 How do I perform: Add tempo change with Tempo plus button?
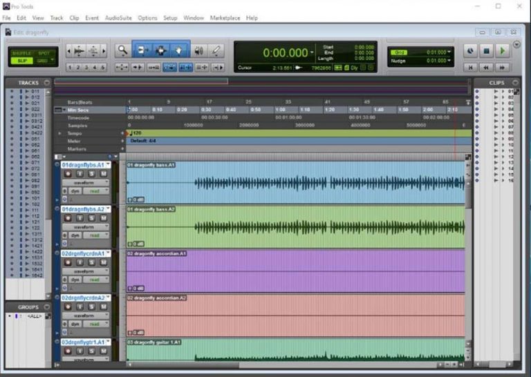pyautogui.click(x=122, y=133)
